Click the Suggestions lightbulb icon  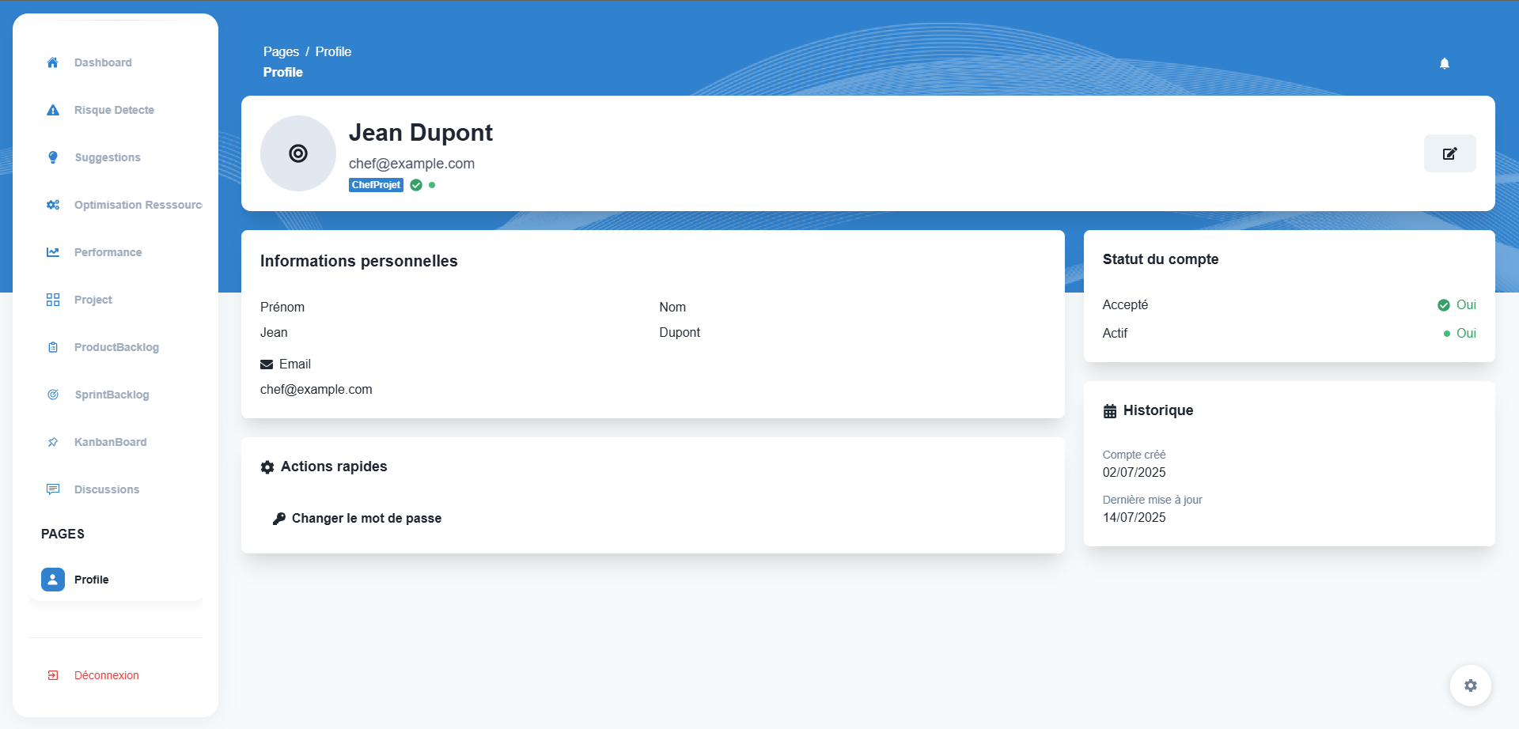(x=53, y=157)
